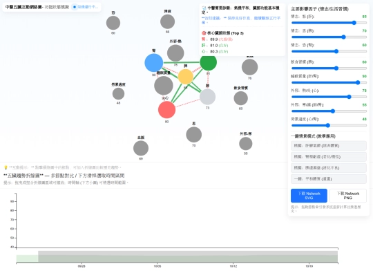Click the gray 外邪-寒 factor node
373x280 pixels.
click(x=246, y=144)
